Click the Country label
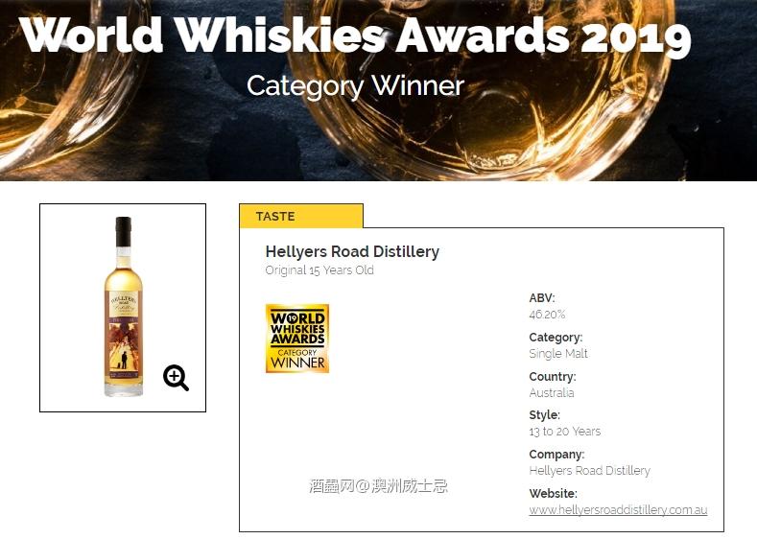Screen dimensions: 757x539 tap(553, 377)
